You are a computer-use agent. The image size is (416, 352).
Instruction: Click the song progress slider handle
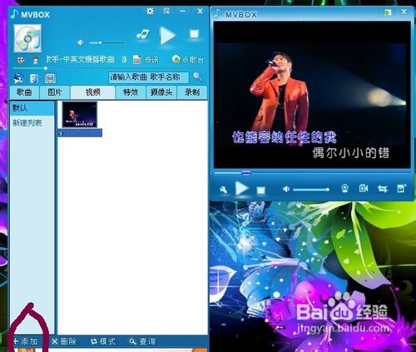(x=46, y=68)
